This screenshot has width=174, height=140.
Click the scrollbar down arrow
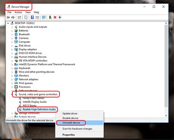166,115
